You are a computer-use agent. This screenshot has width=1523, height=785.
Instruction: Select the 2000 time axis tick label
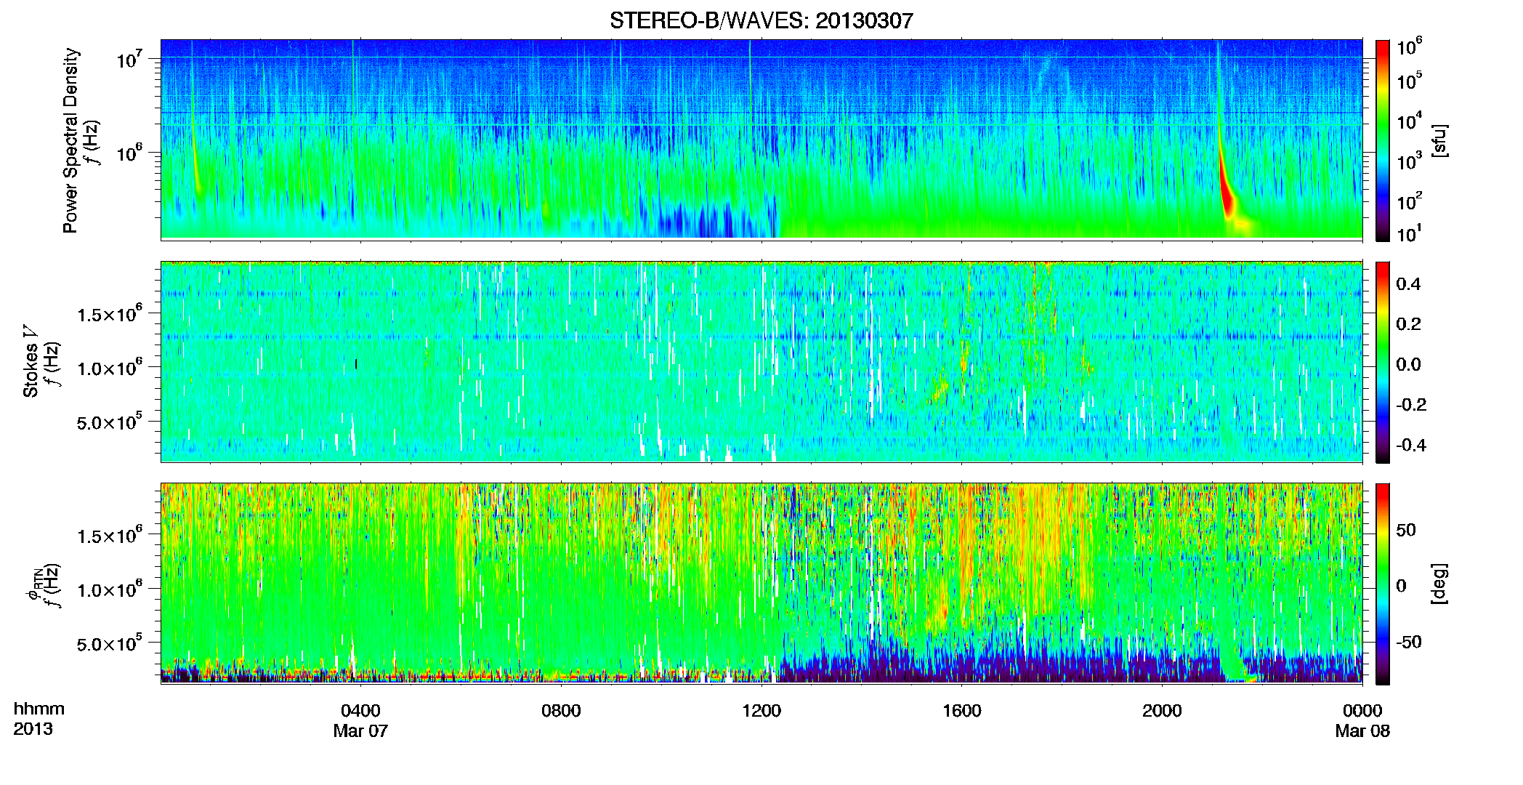1162,710
